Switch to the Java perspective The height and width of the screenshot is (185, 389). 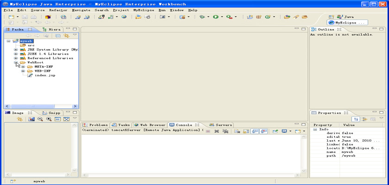tap(345, 17)
